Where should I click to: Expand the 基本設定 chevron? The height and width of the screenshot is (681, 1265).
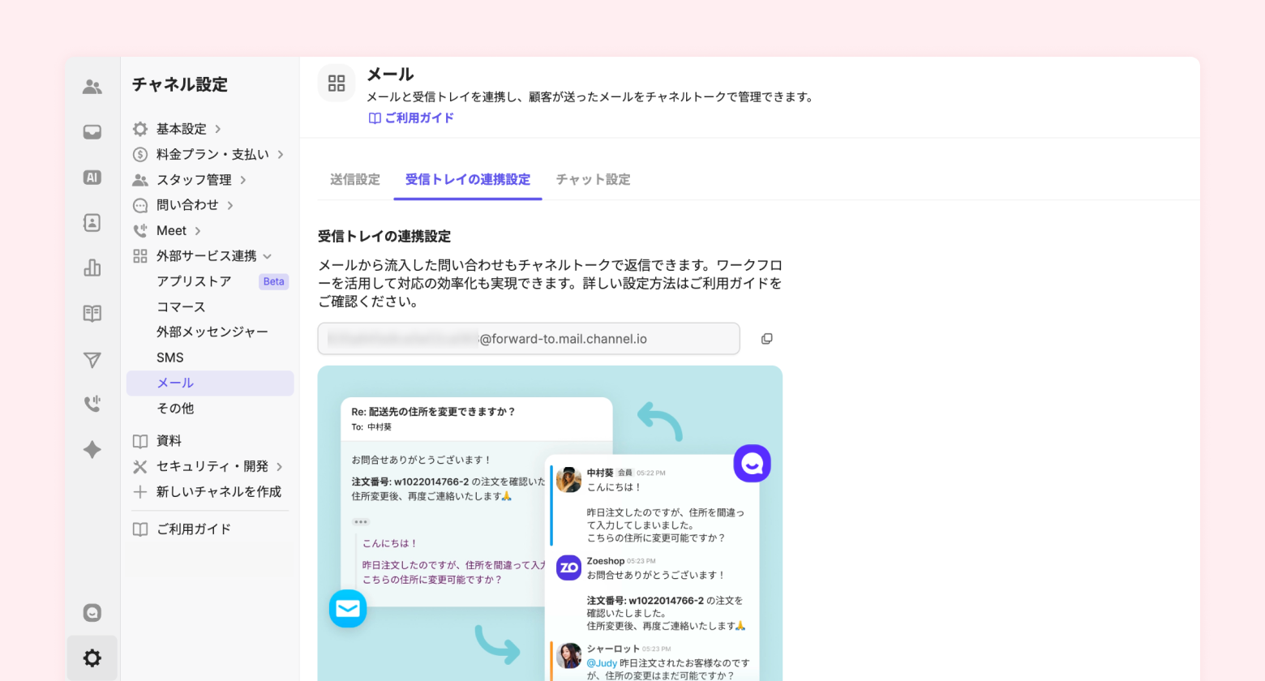(x=218, y=129)
